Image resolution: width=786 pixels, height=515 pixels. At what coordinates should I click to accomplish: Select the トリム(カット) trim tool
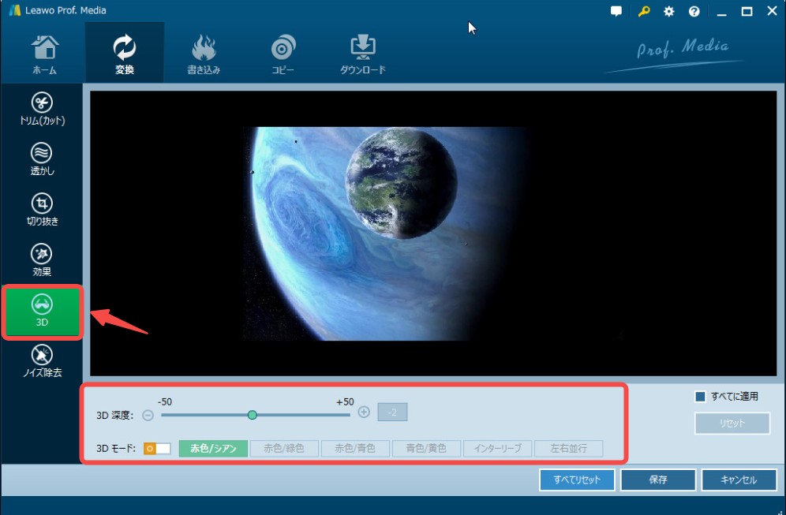click(x=42, y=109)
